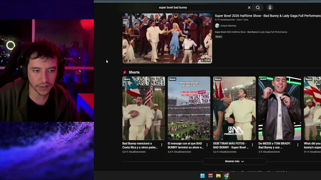This screenshot has height=180, width=321.
Task: Open options menu for 'El mensaje' short
Action: [x=207, y=145]
